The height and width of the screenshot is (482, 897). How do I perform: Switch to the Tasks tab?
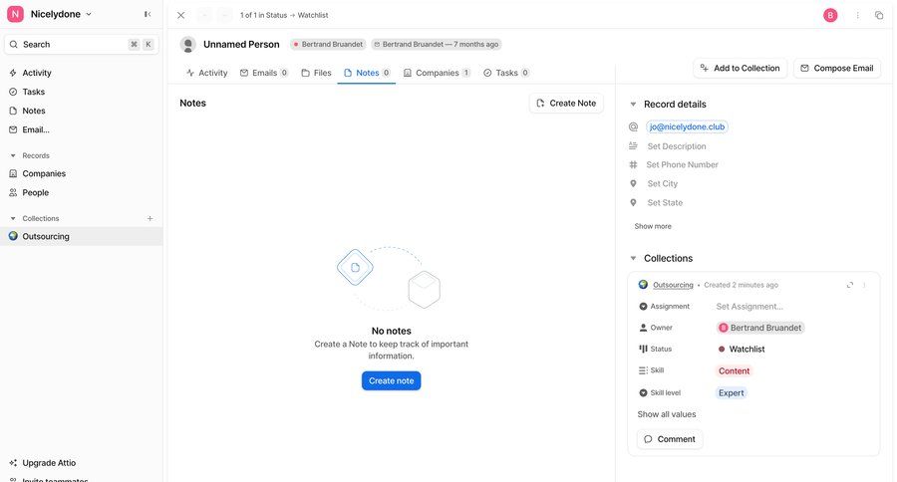506,73
